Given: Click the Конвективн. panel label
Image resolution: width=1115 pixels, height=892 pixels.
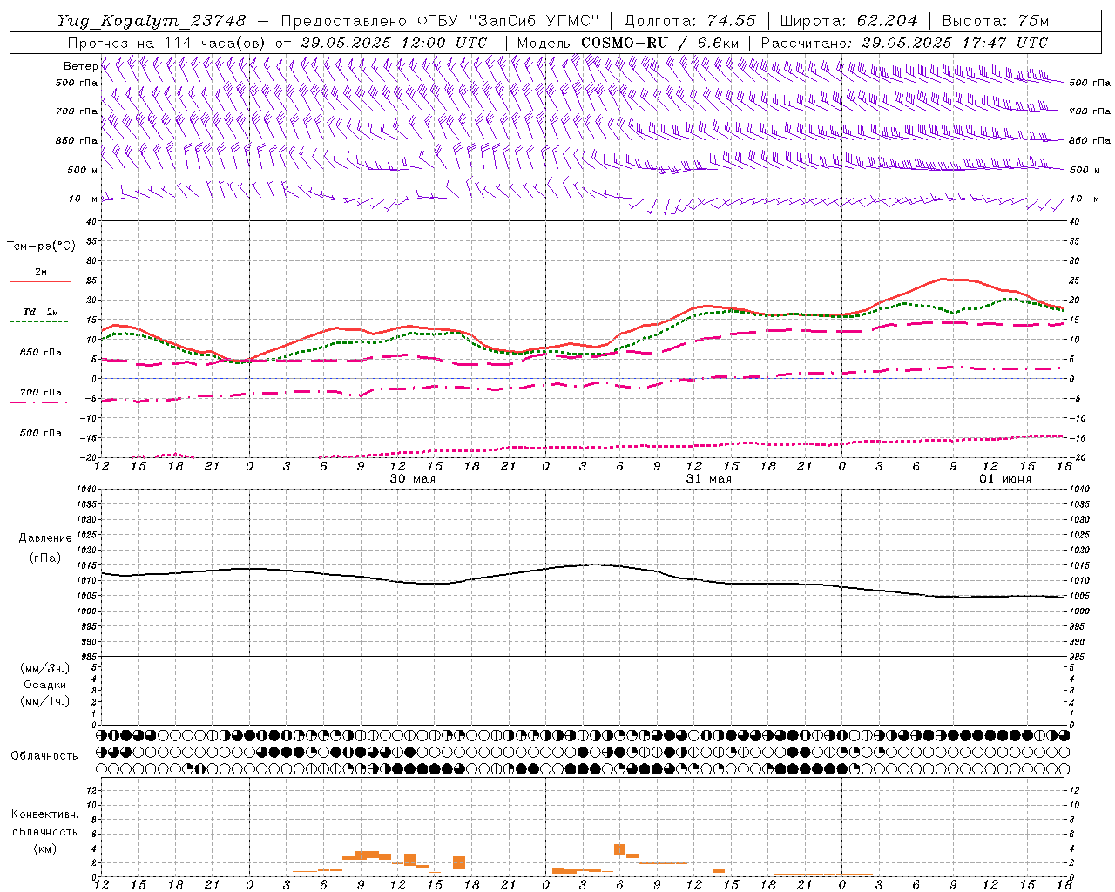Looking at the screenshot, I should click(x=44, y=814).
